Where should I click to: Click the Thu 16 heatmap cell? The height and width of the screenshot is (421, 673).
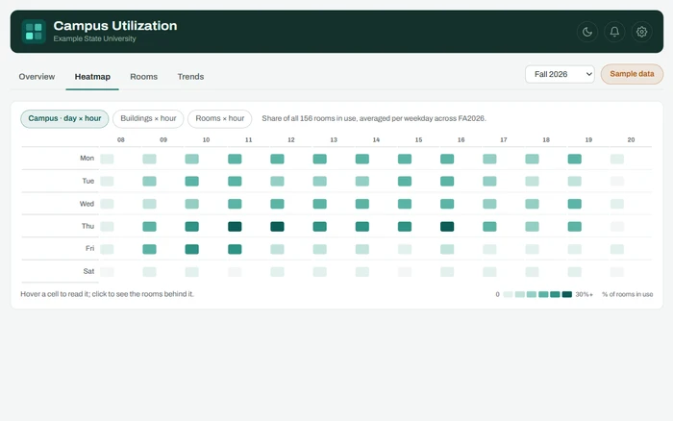click(447, 226)
